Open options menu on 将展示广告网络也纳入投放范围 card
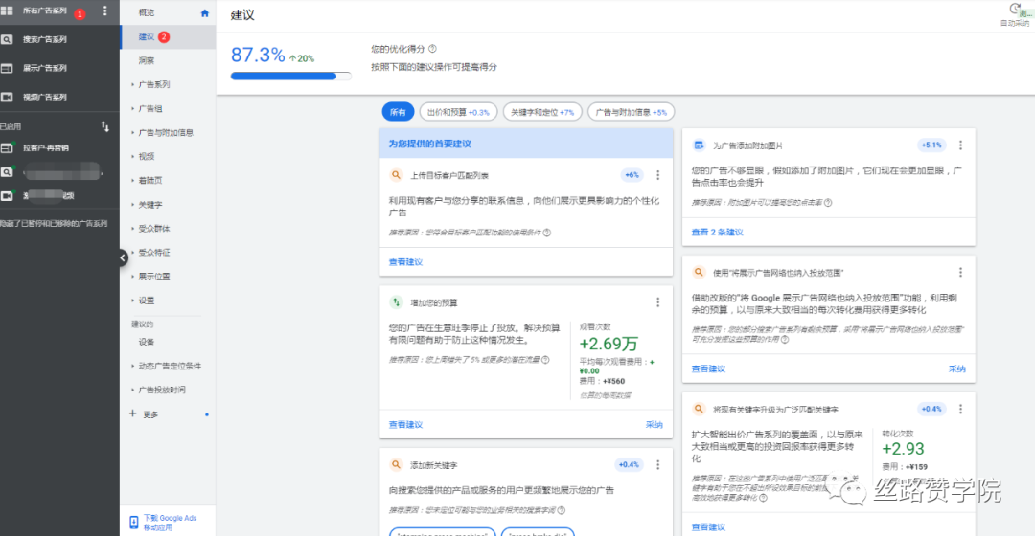This screenshot has width=1035, height=536. (960, 272)
